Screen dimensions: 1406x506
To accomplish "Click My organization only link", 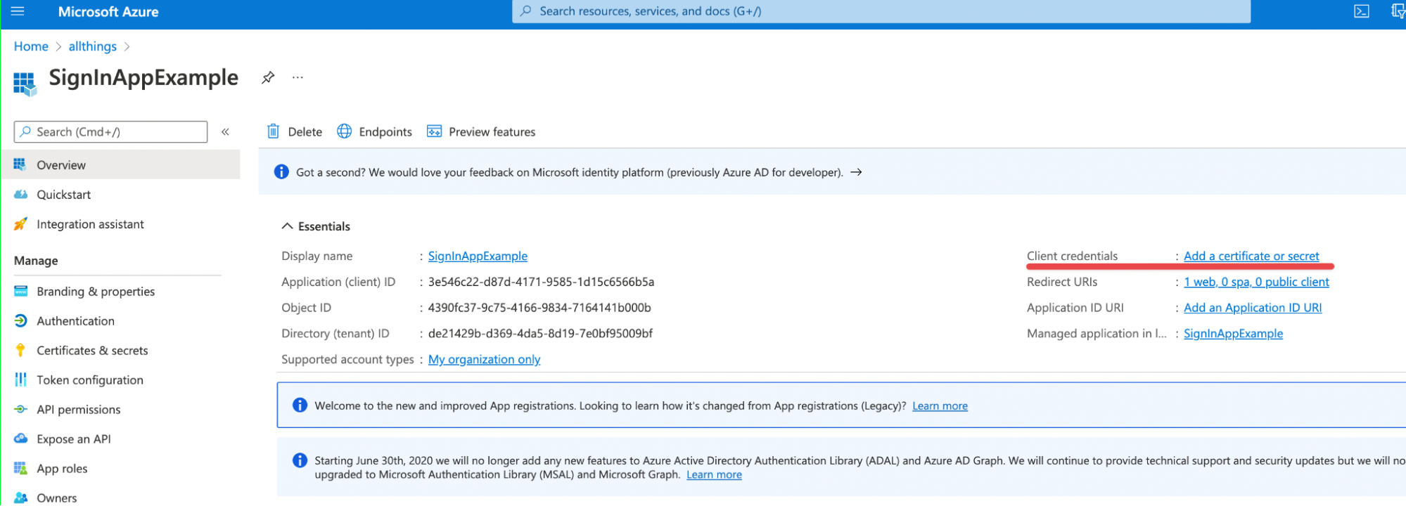I will pos(484,359).
